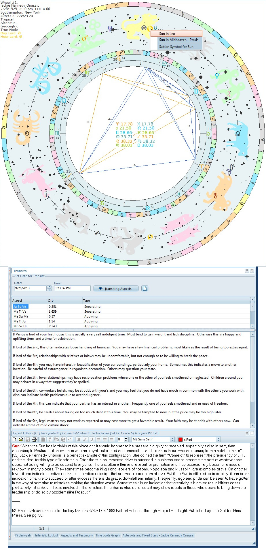This screenshot has width=266, height=548.
Task: Pin the Export Editor panel
Action: point(247,433)
